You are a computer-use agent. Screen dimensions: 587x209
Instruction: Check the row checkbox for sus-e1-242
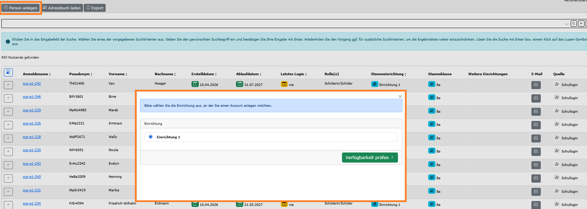[x=8, y=85]
